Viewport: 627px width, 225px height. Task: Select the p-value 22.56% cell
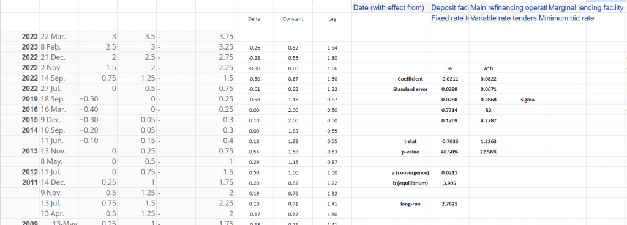point(488,152)
